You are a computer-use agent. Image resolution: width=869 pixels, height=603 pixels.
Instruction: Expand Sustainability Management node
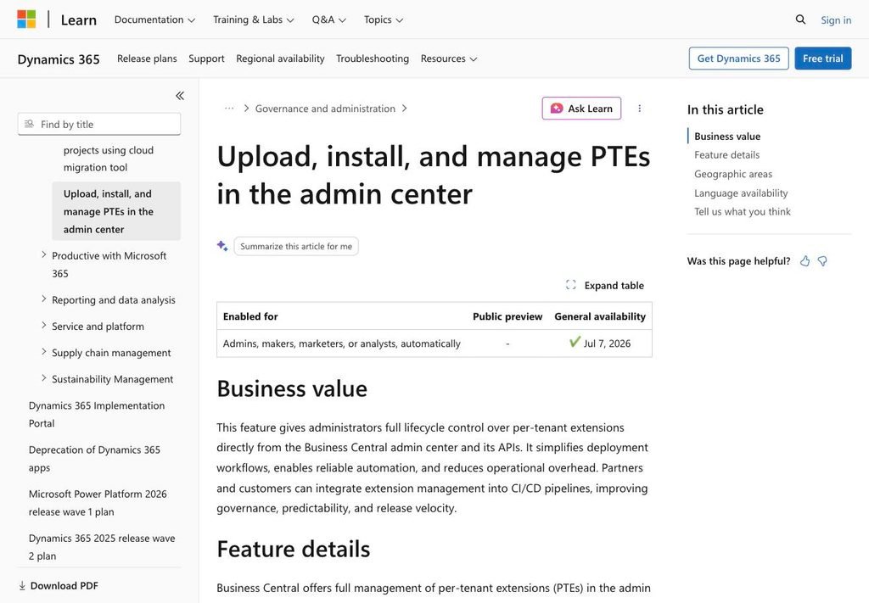click(44, 378)
